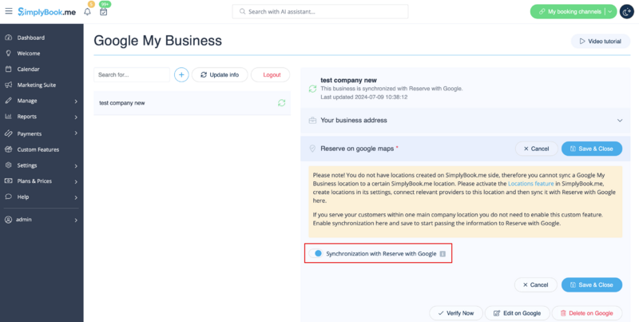Click the Video tutorial button
Image resolution: width=639 pixels, height=322 pixels.
tap(601, 42)
